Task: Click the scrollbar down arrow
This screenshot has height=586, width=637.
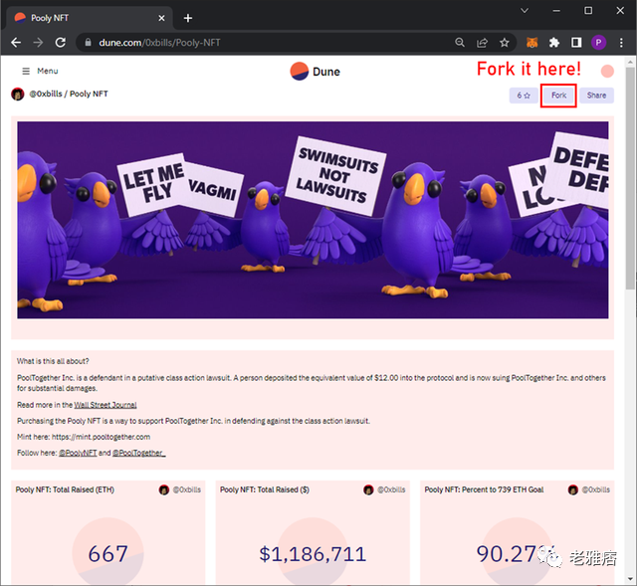Action: [x=630, y=579]
